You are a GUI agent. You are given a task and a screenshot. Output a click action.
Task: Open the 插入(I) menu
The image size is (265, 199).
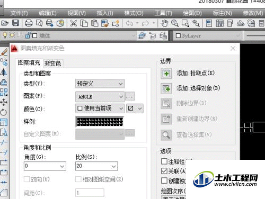(105, 13)
